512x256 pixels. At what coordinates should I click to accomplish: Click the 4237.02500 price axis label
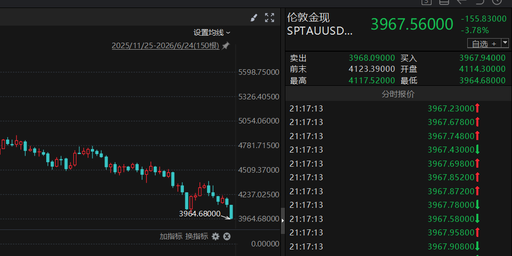259,195
